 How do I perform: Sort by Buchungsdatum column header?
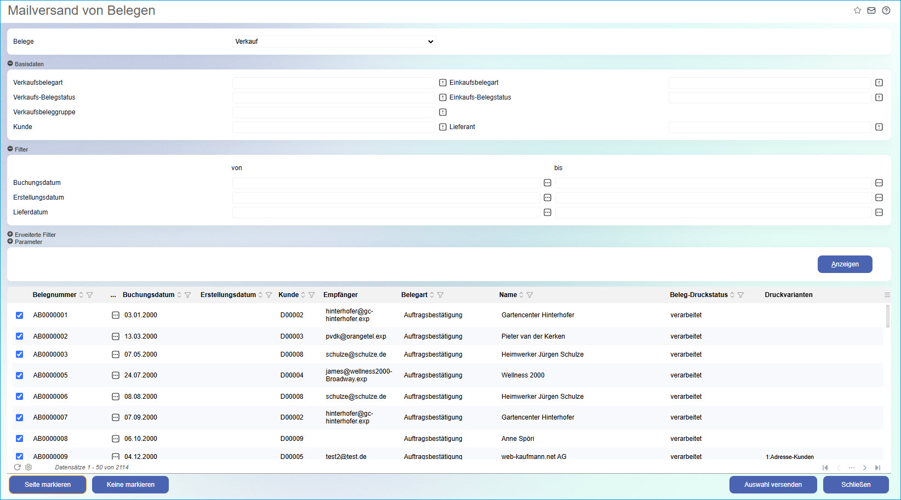click(x=149, y=295)
